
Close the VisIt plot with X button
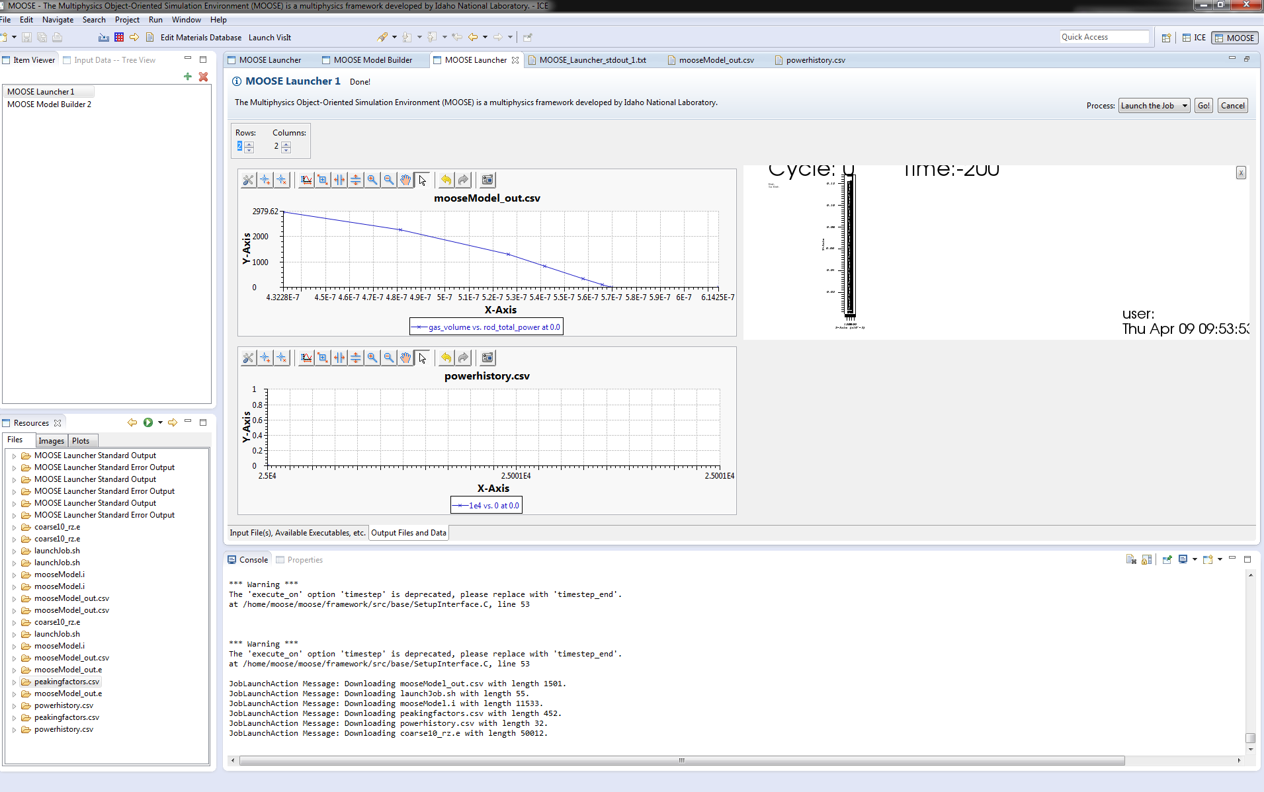coord(1241,173)
